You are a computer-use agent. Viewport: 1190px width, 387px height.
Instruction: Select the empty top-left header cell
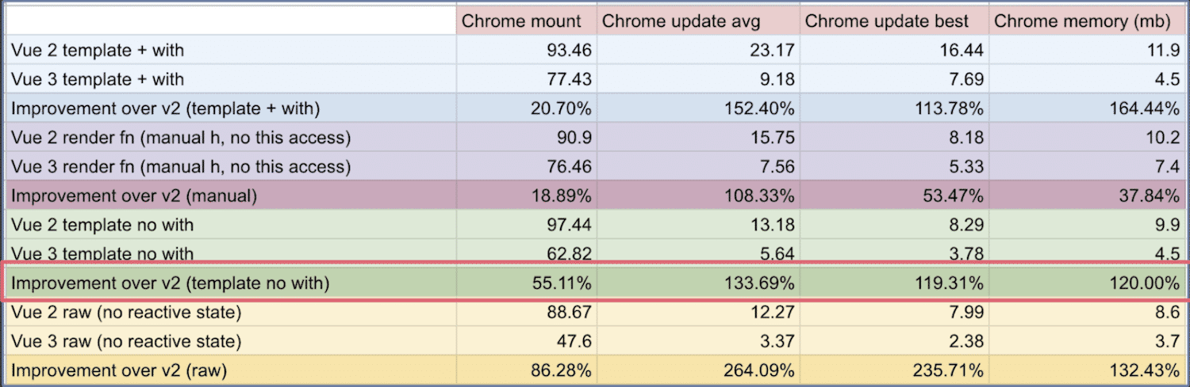tap(231, 21)
